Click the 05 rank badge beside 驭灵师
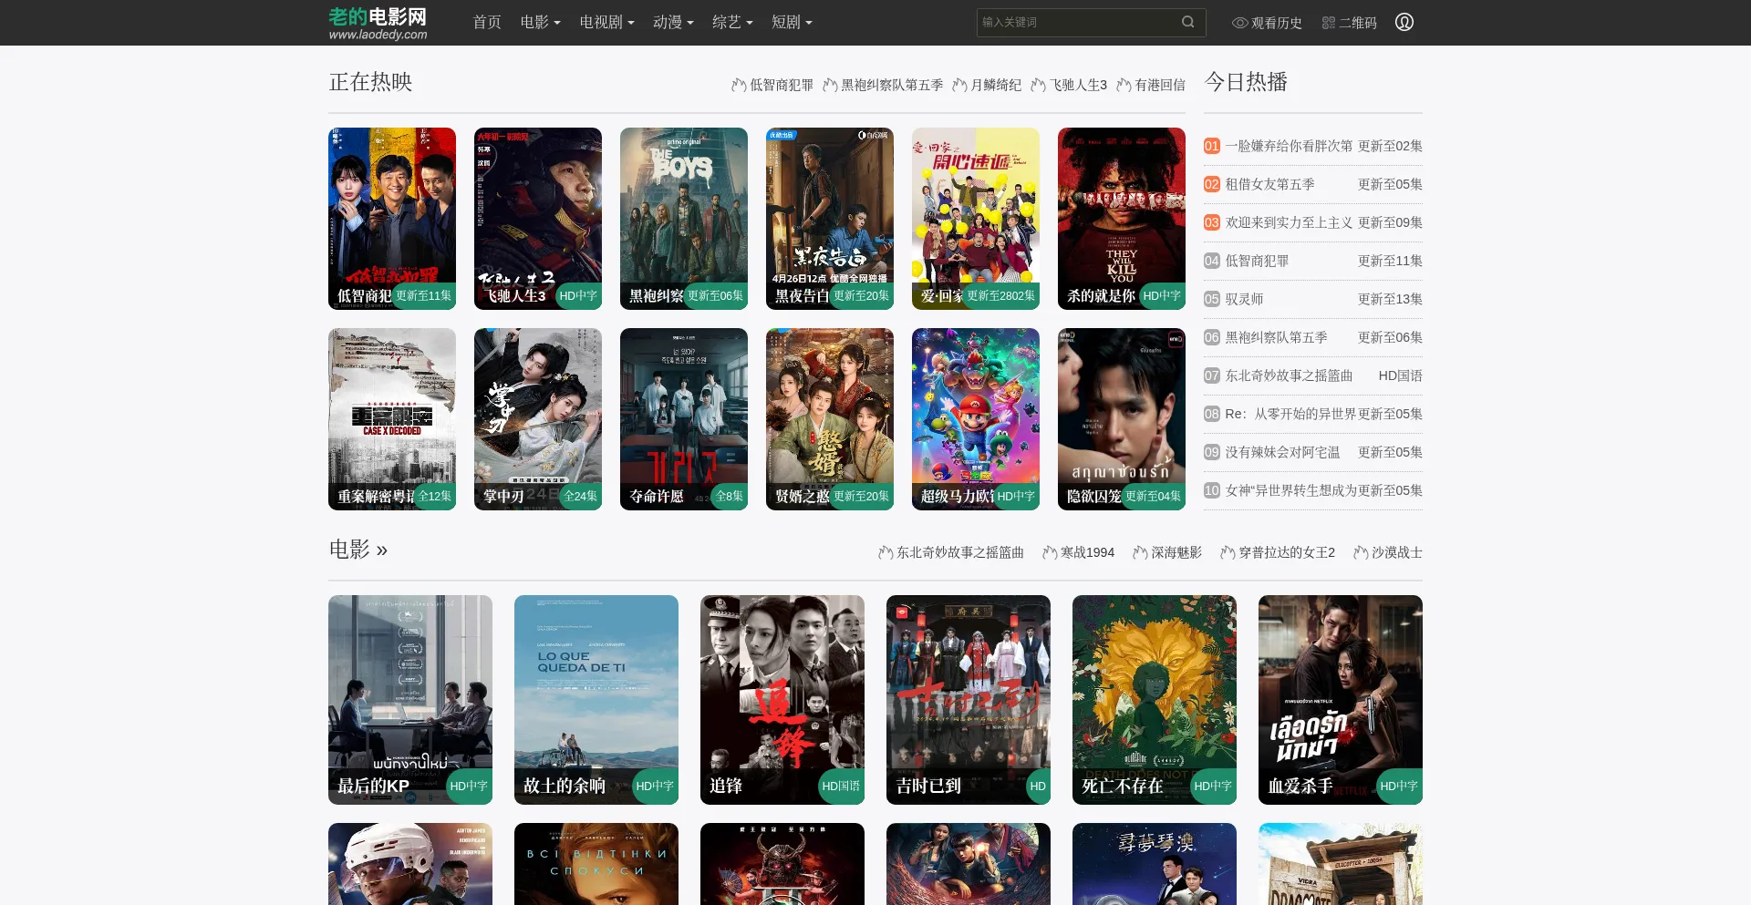Screen dimensions: 1751x905 tap(1212, 299)
